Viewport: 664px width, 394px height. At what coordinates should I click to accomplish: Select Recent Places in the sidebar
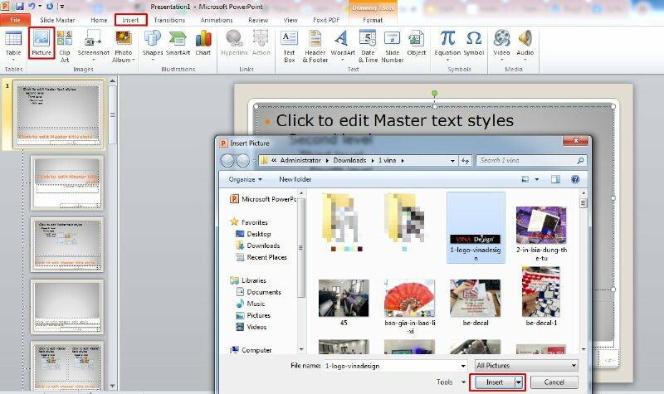pyautogui.click(x=261, y=257)
